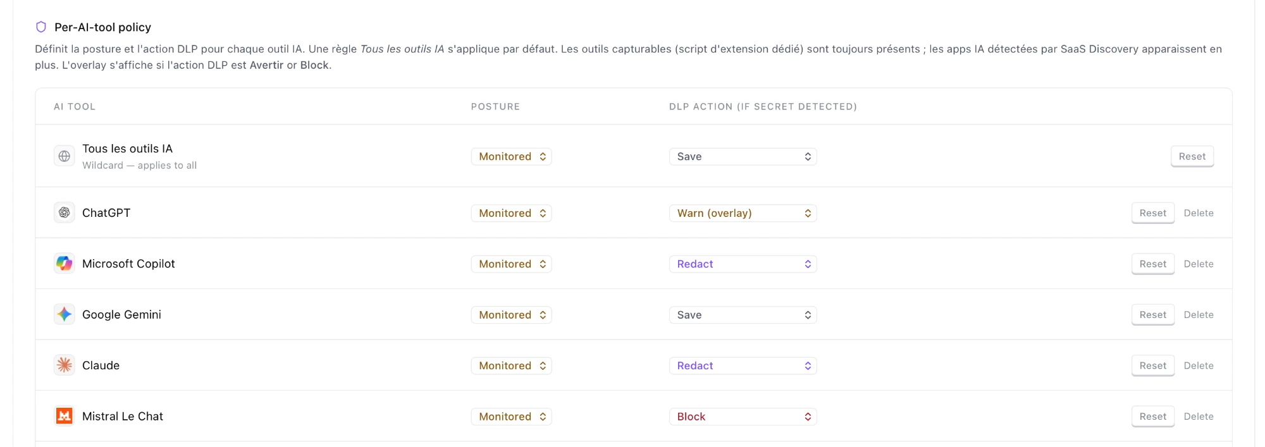Click the ChatGPT logo icon

click(64, 212)
